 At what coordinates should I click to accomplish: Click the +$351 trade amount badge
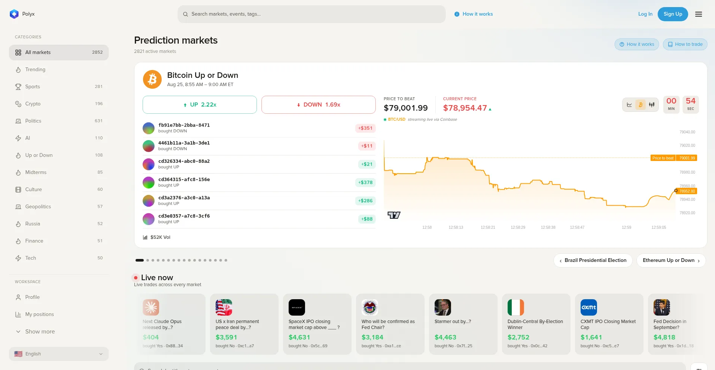click(x=365, y=128)
